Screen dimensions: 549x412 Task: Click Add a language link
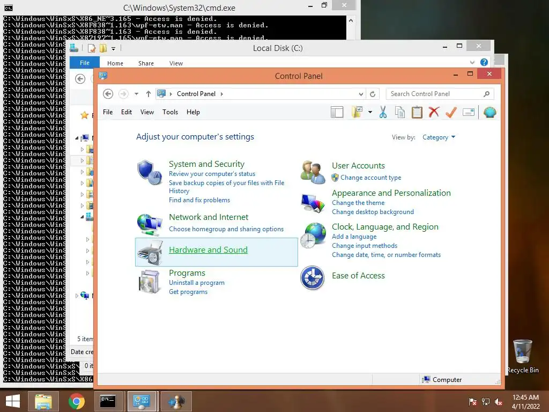(354, 237)
